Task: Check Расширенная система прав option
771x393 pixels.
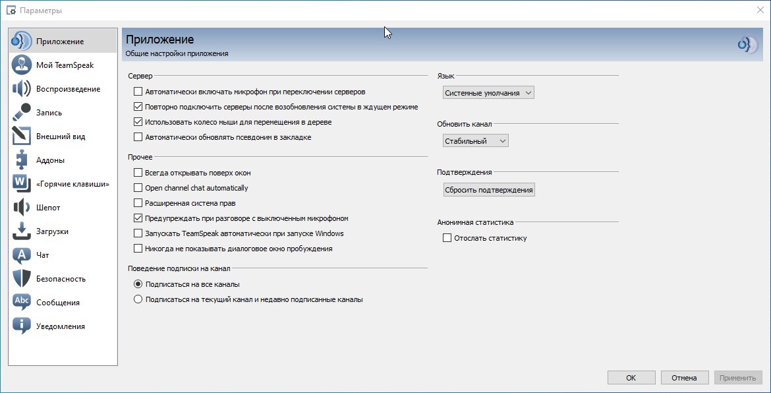Action: pos(138,203)
